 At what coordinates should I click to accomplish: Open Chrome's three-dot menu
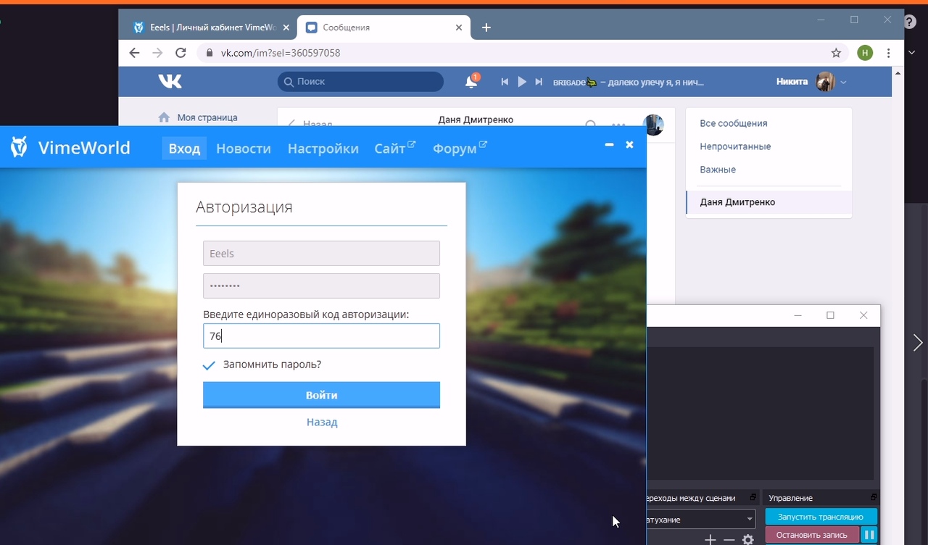[x=888, y=53]
